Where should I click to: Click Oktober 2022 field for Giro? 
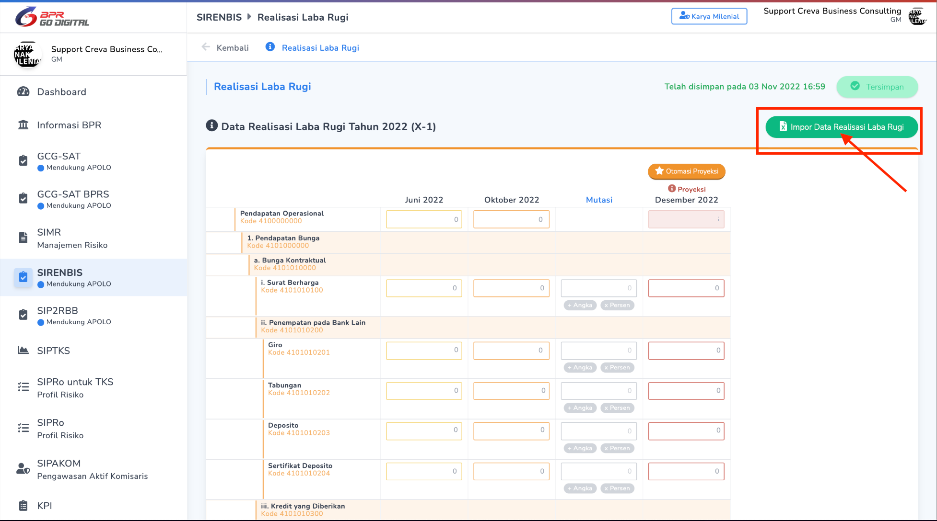tap(511, 350)
